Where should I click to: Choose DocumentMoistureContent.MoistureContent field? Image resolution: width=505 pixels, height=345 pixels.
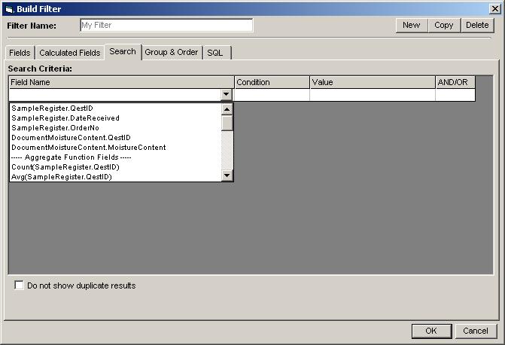[x=89, y=148]
